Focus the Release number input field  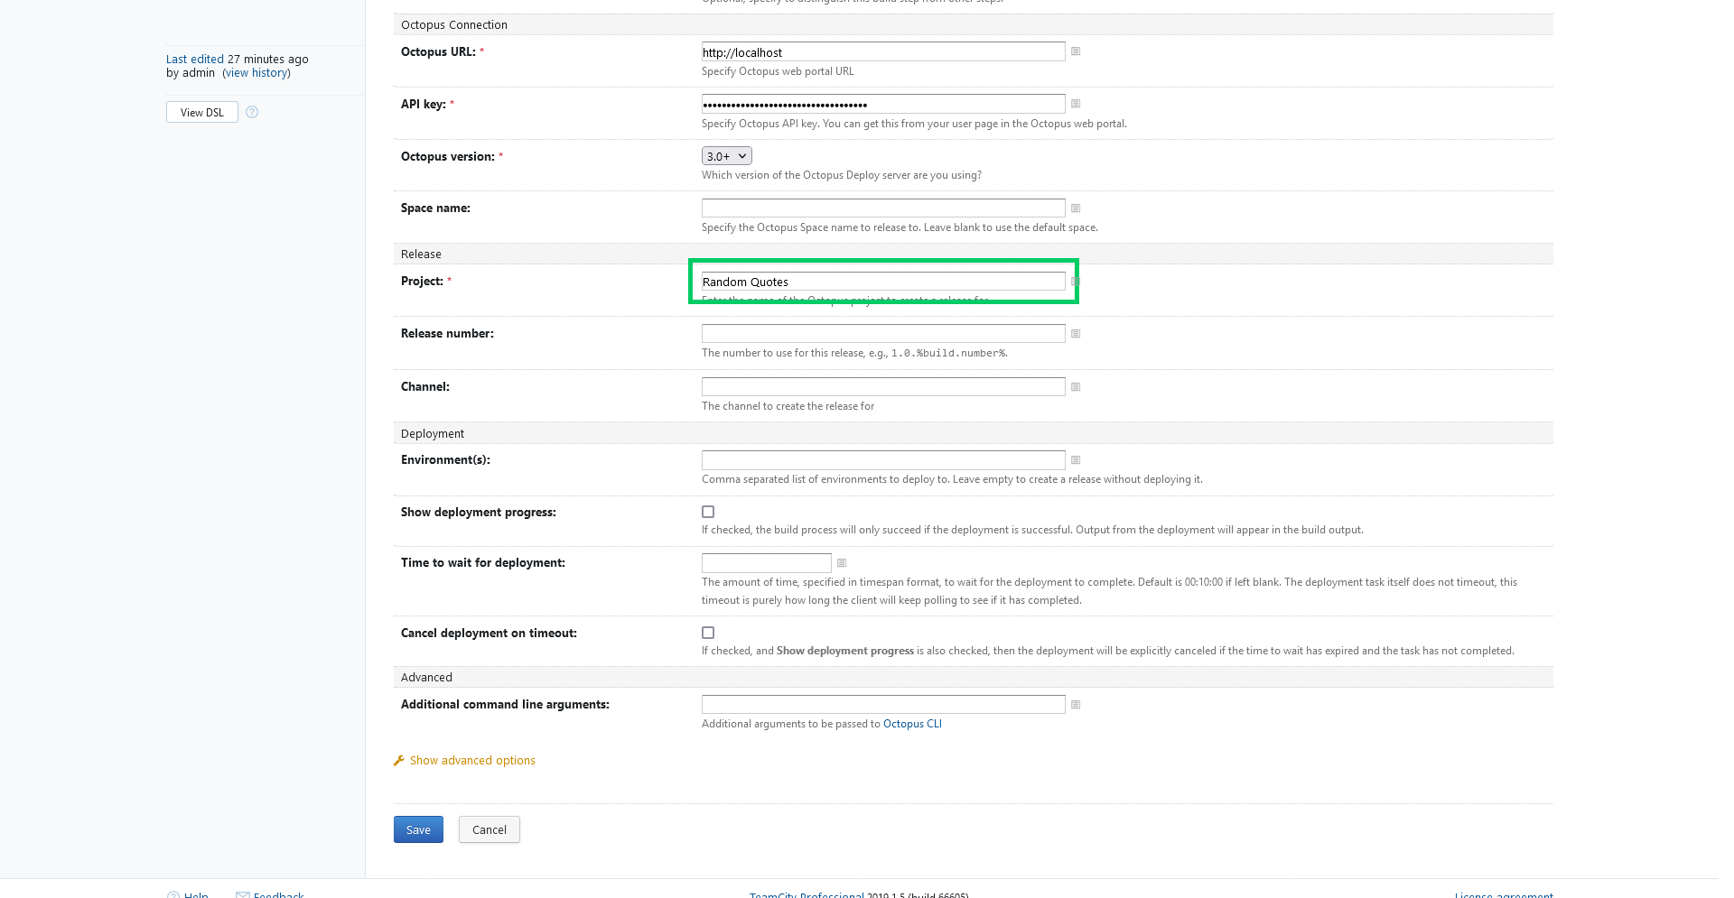click(x=883, y=334)
